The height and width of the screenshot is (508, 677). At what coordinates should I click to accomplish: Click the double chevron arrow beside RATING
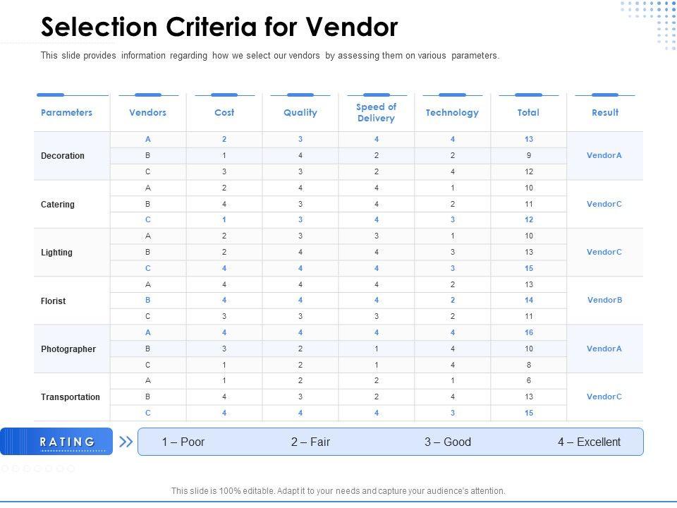(126, 442)
